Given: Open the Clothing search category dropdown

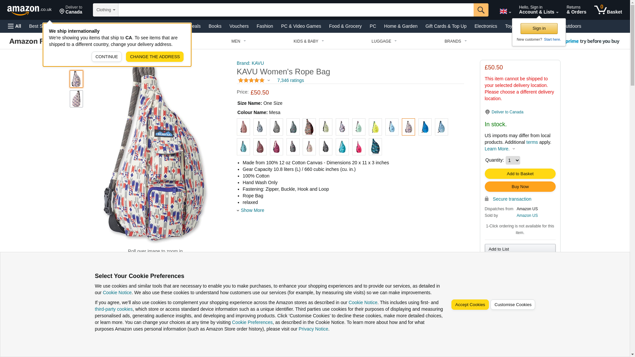Looking at the screenshot, I should click(106, 10).
